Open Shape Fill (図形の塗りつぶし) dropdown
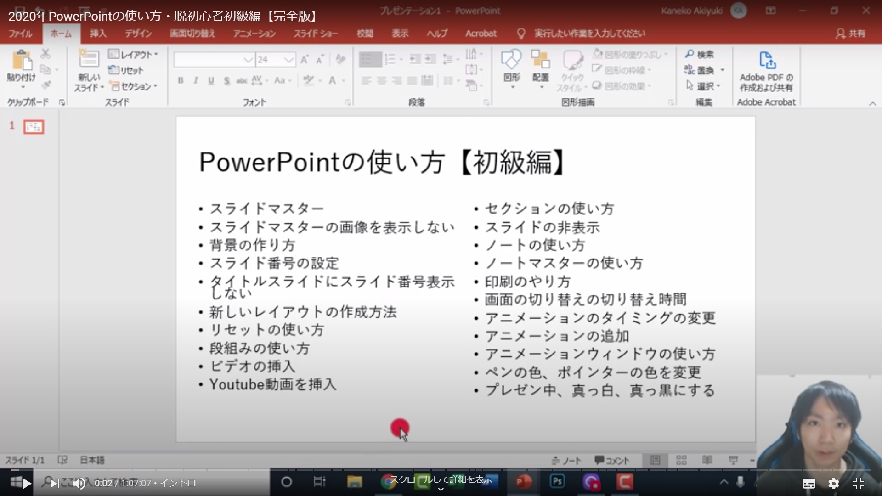 point(630,55)
